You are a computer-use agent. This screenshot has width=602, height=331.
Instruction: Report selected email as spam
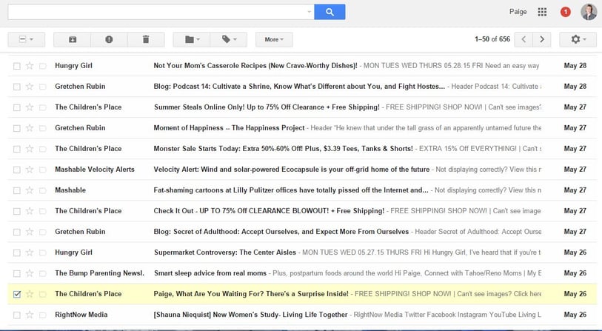coord(109,39)
